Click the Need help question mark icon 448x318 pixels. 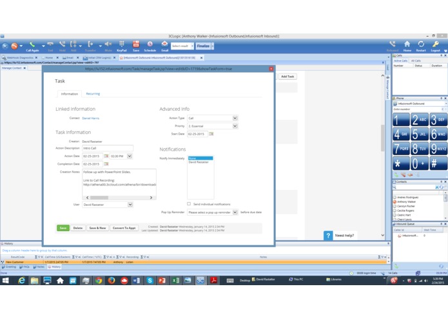(x=328, y=236)
